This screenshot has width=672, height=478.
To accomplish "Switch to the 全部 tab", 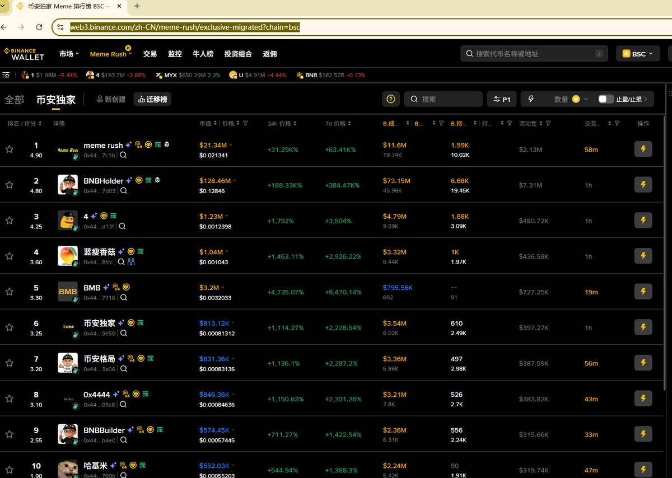I will pos(15,100).
